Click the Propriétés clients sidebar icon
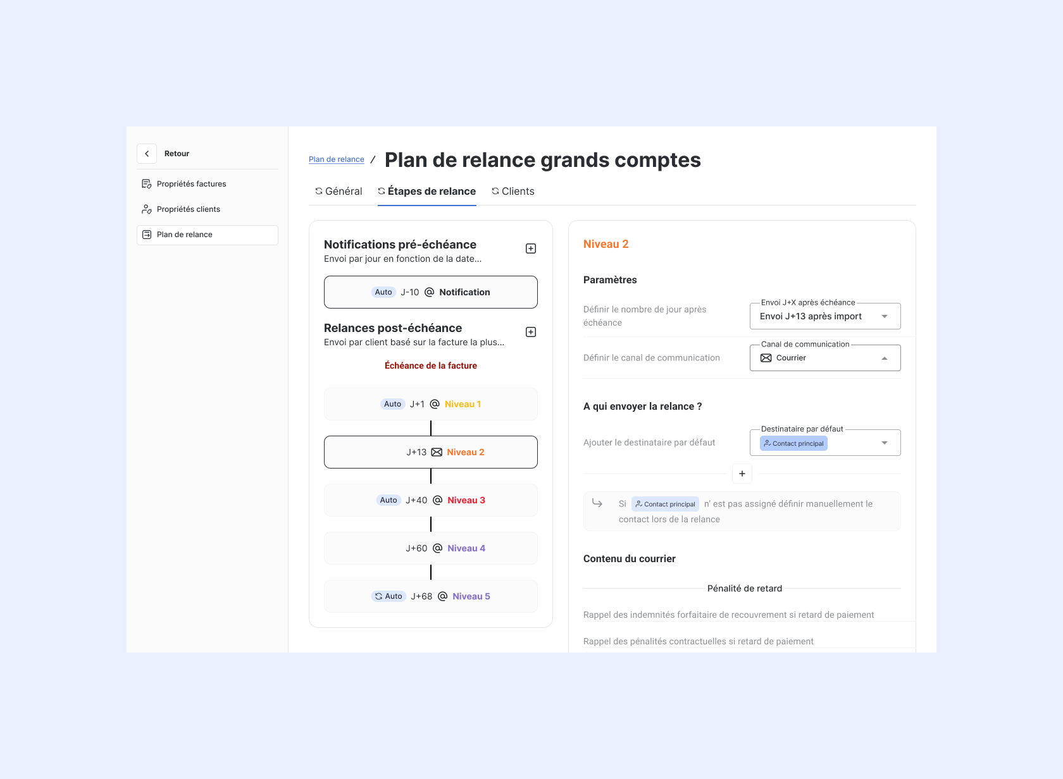The image size is (1063, 779). 147,209
